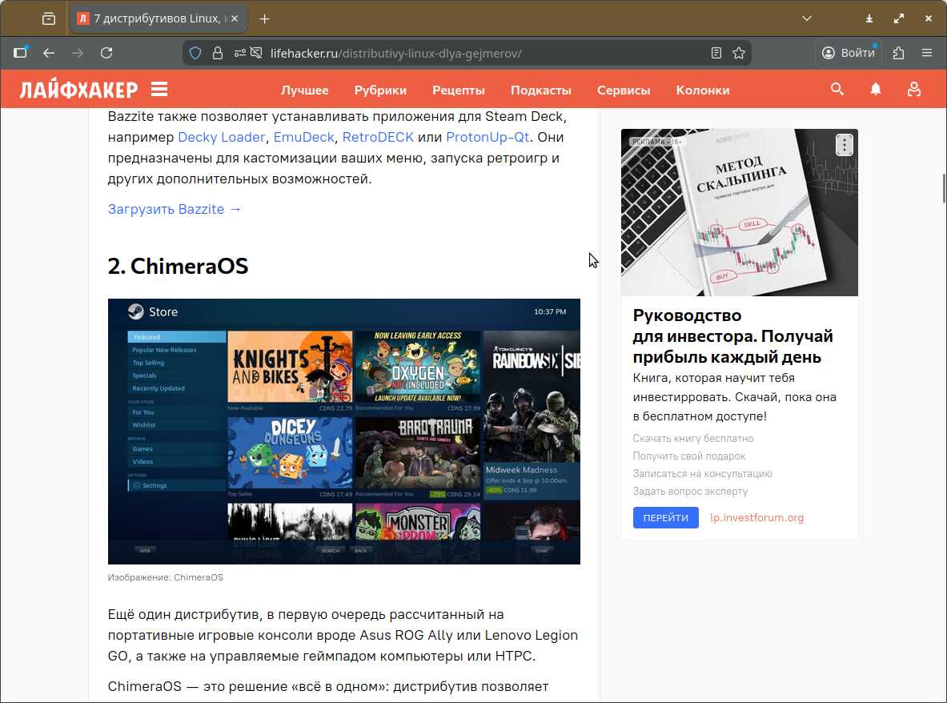Open the site hamburger menu next to logo

pyautogui.click(x=159, y=90)
